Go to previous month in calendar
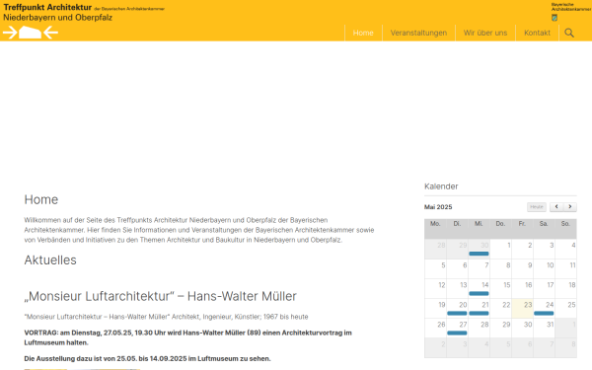Viewport: 592px width, 370px height. 556,207
